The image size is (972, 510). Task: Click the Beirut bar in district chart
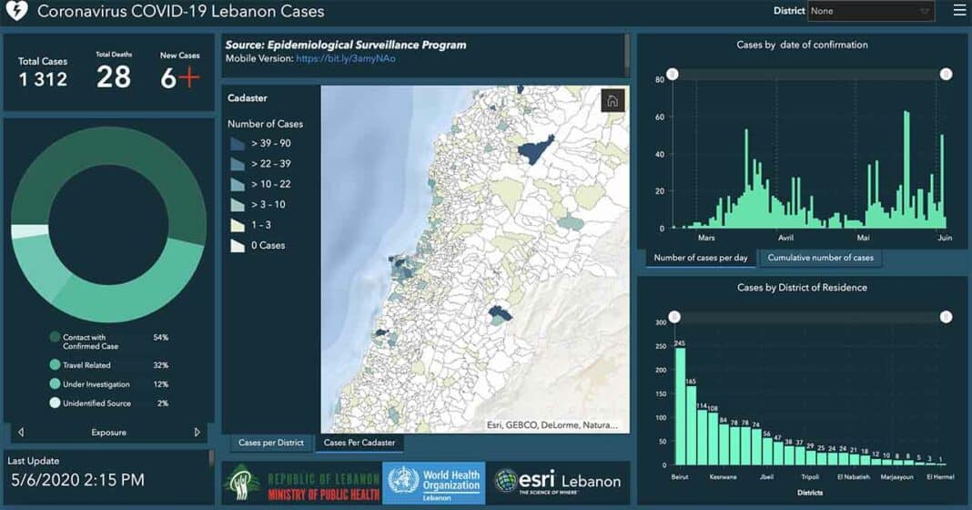pyautogui.click(x=680, y=406)
